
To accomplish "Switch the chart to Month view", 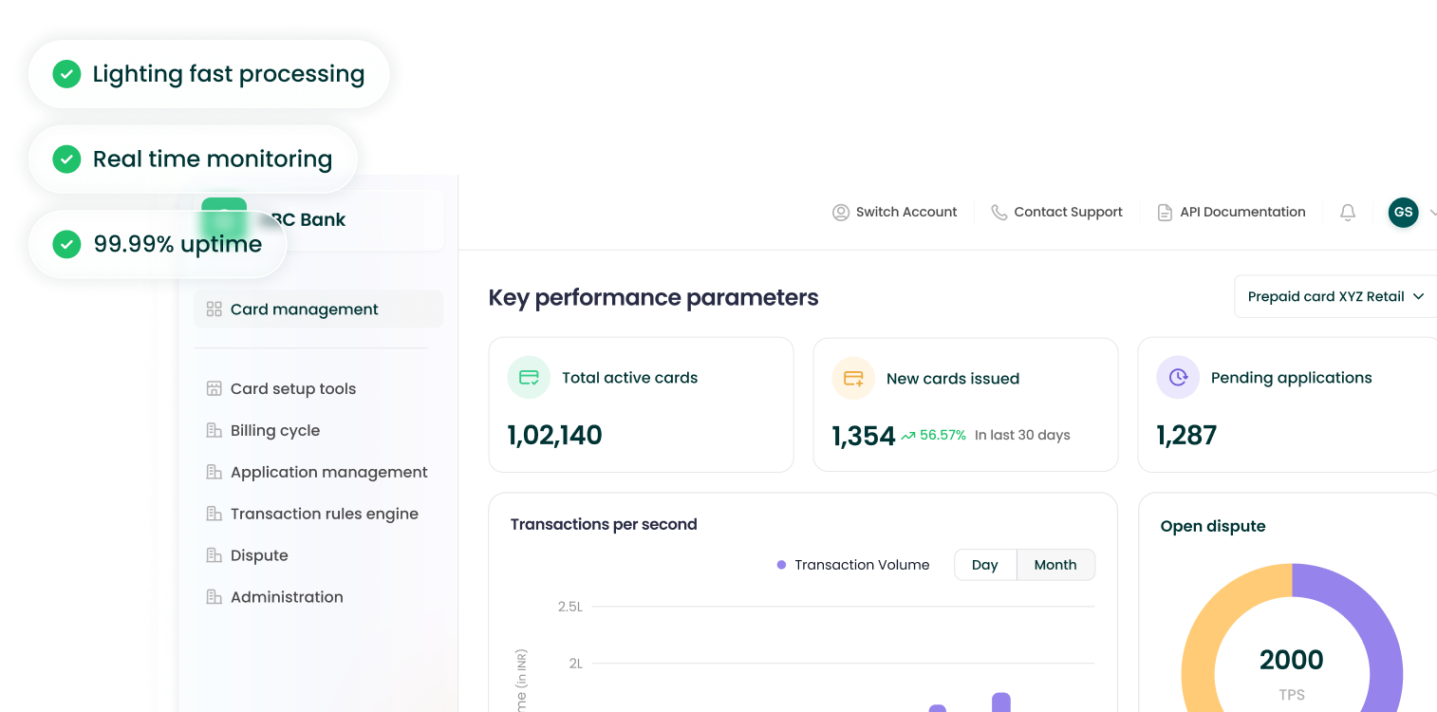I will coord(1055,565).
